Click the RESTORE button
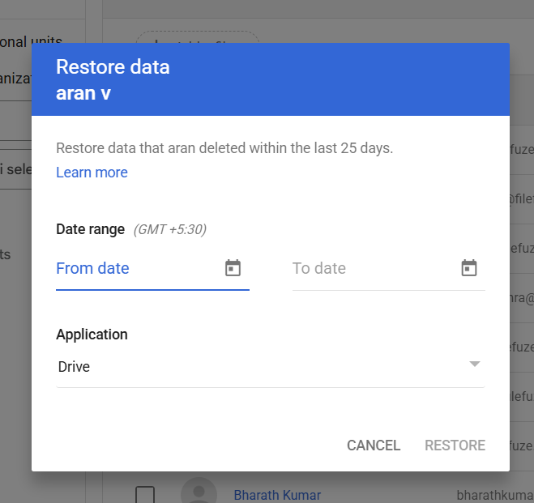The height and width of the screenshot is (503, 534). [455, 445]
